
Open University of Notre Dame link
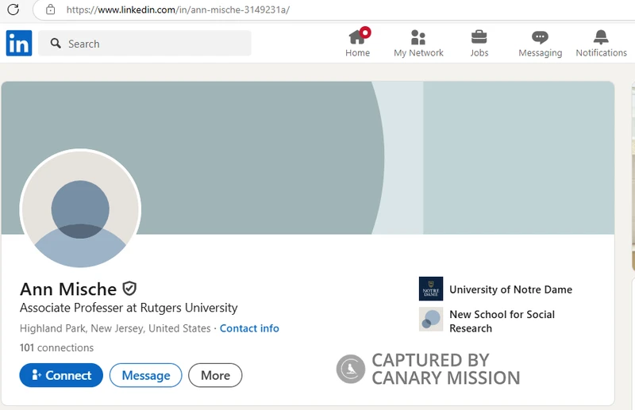[x=510, y=289]
